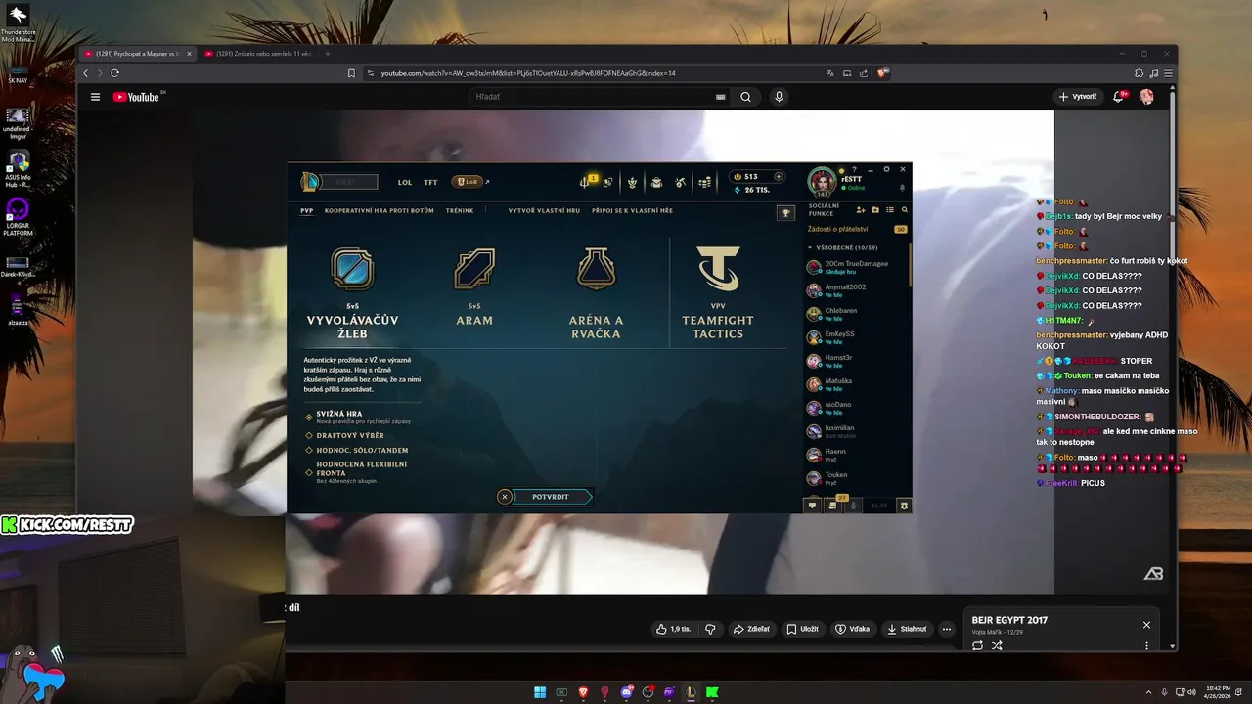Click the browser address bar URL

528,73
